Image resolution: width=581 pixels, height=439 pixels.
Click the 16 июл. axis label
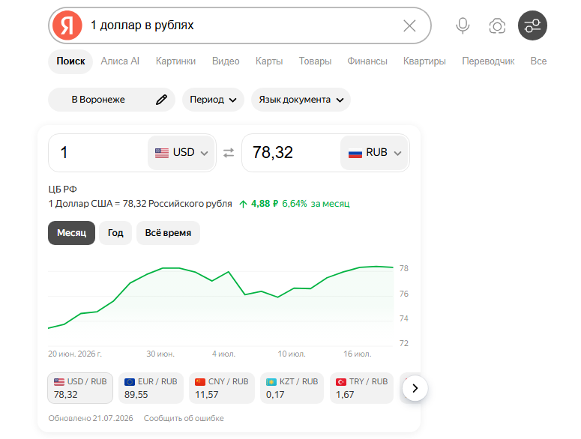357,354
